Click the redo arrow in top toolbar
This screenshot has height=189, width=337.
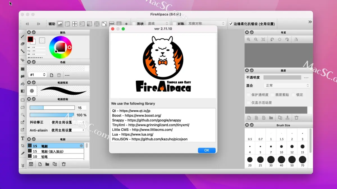38,24
